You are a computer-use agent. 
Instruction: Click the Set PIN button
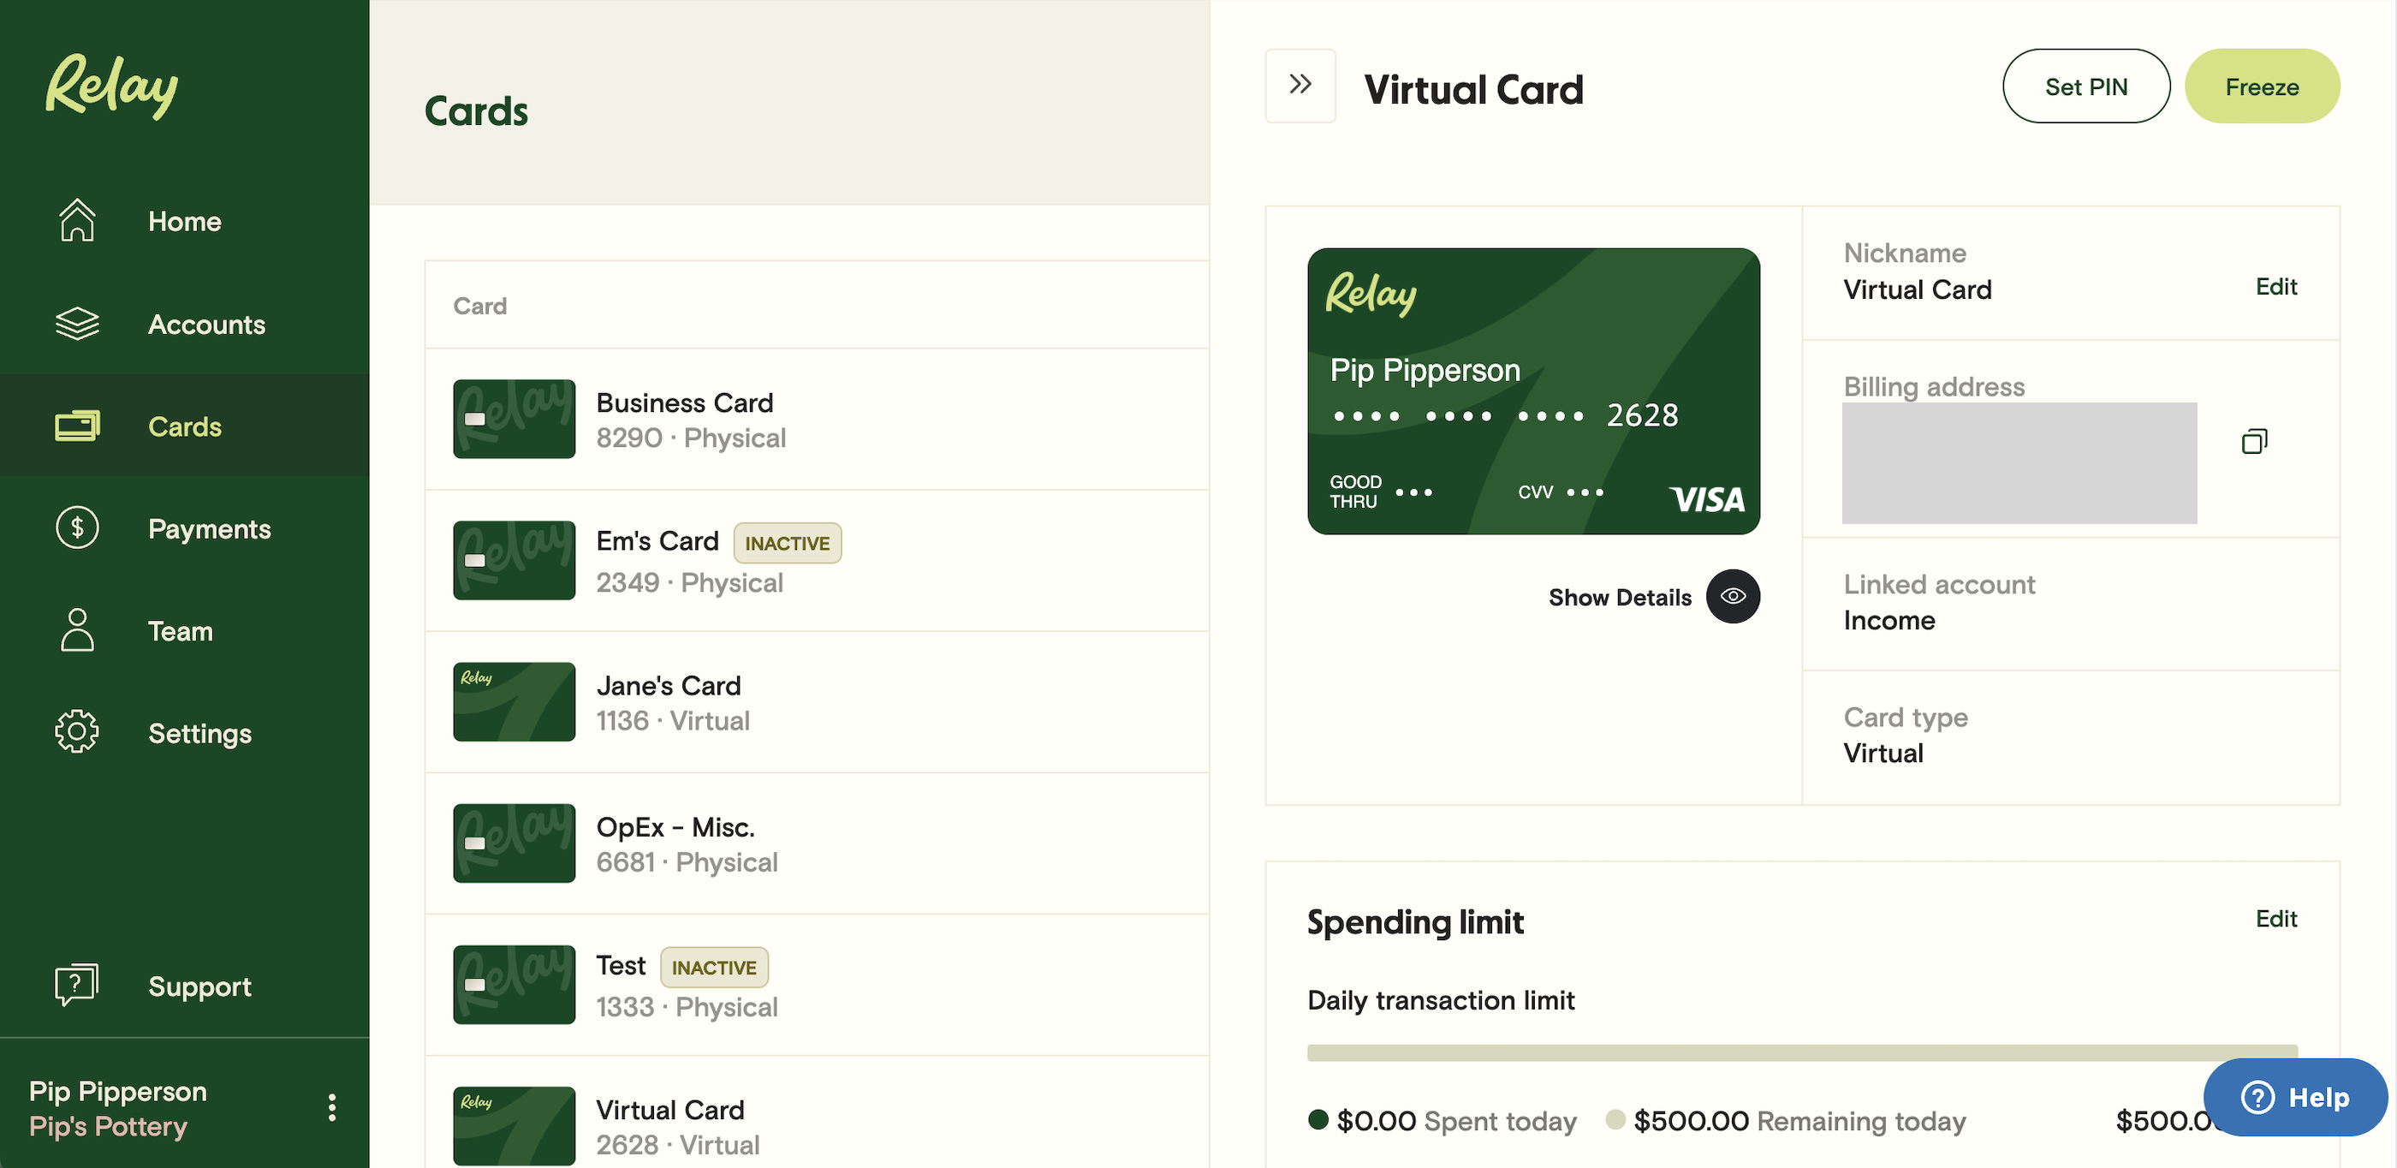pyautogui.click(x=2085, y=86)
